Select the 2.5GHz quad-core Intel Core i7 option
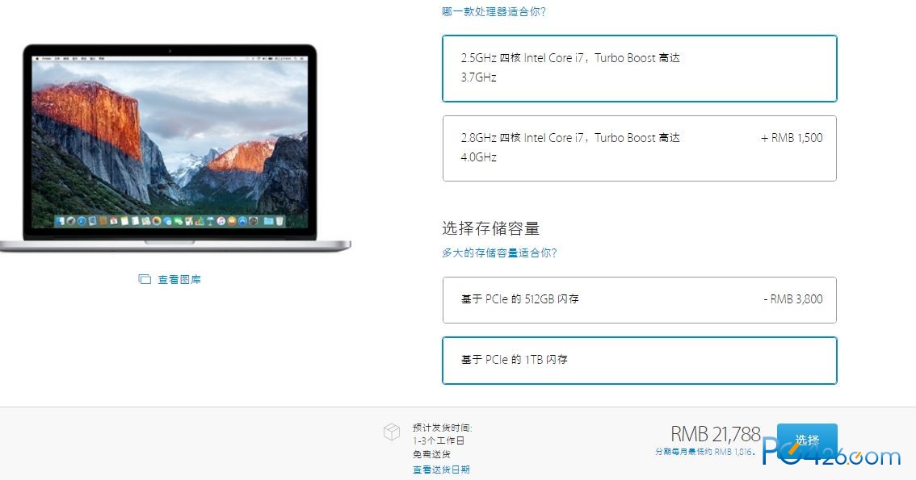Screen dimensions: 916x480 pos(640,69)
